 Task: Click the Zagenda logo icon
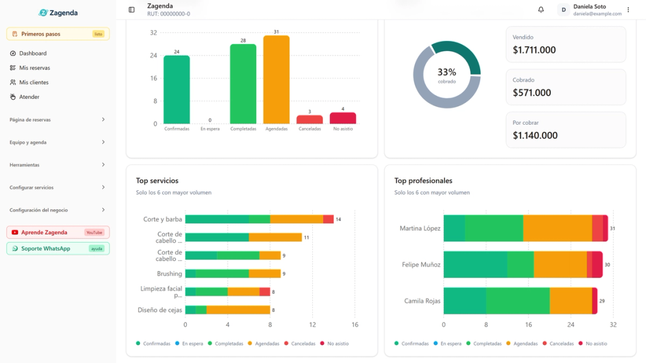tap(44, 13)
